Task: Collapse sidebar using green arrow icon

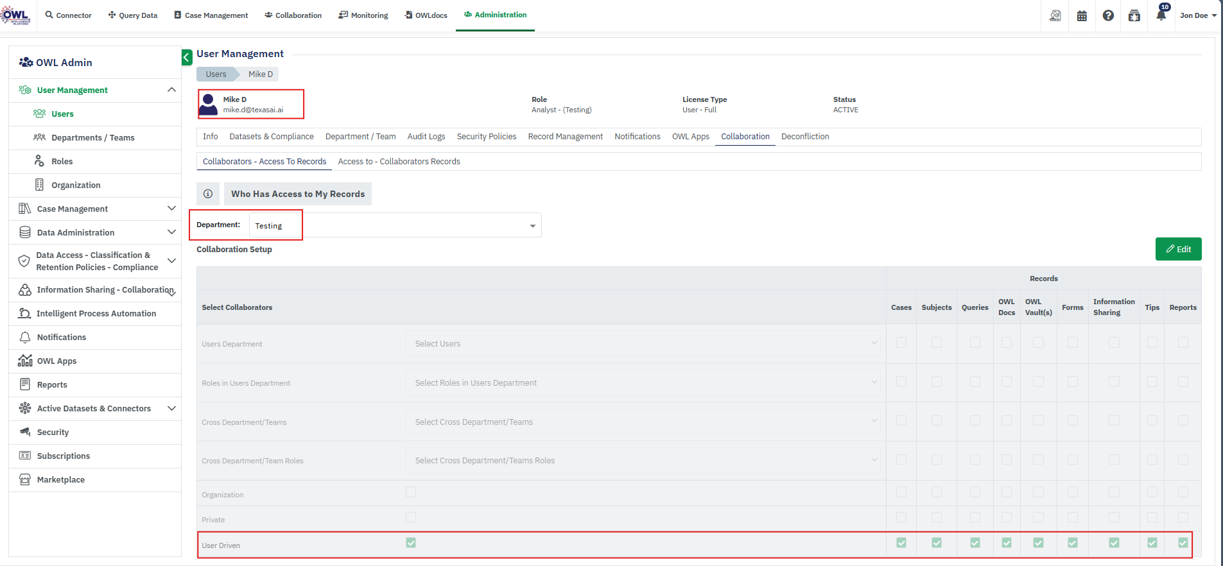Action: 187,58
